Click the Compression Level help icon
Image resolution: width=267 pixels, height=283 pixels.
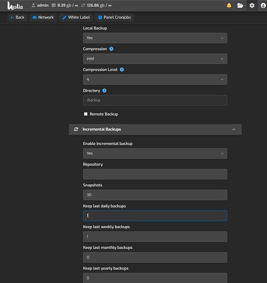point(122,70)
